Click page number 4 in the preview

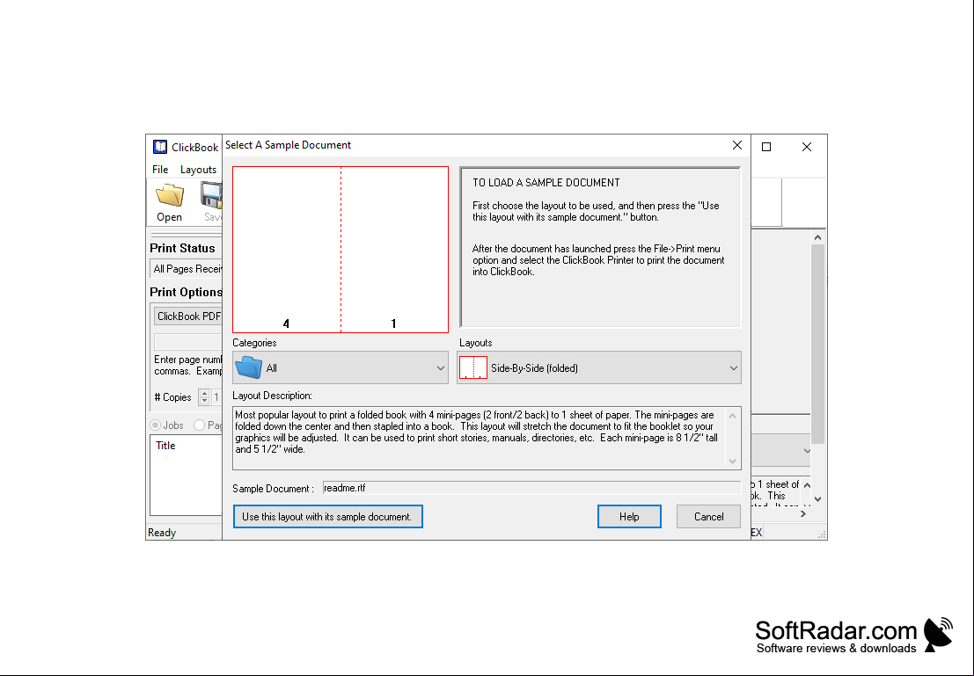[286, 323]
